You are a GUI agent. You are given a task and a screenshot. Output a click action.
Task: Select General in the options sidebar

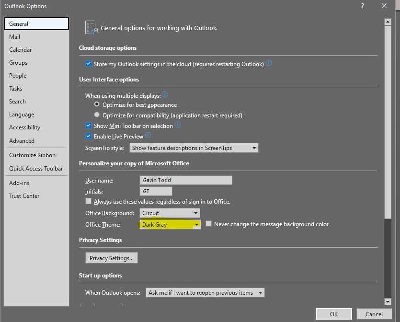[x=36, y=24]
